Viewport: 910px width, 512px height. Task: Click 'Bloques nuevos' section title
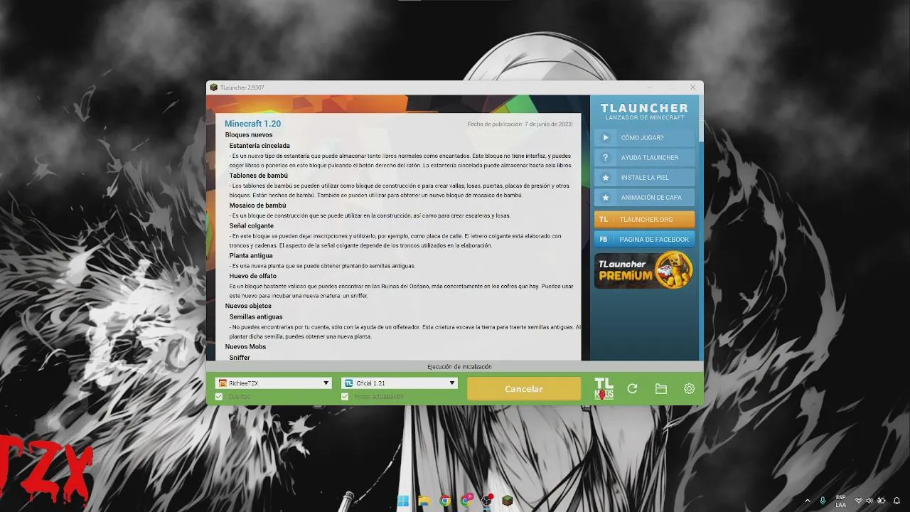pos(249,134)
